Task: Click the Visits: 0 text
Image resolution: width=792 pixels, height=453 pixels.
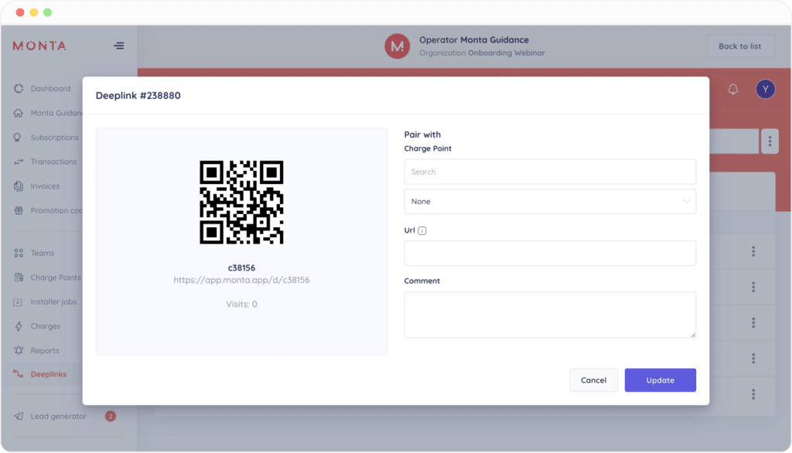Action: pyautogui.click(x=241, y=304)
